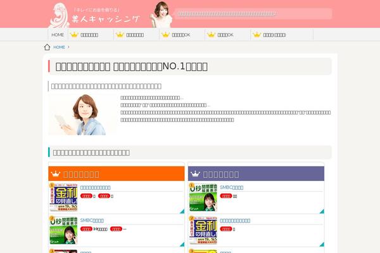
Task: Open the shorter menu item ending in OK
Action: tap(227, 35)
